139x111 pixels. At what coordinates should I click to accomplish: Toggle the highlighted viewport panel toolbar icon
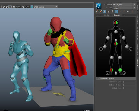pos(9,7)
